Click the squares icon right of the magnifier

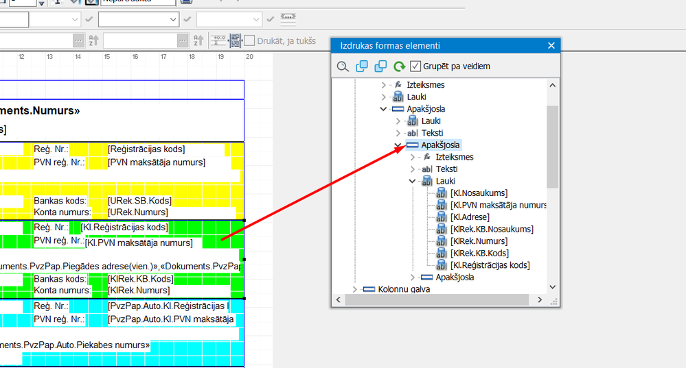362,66
